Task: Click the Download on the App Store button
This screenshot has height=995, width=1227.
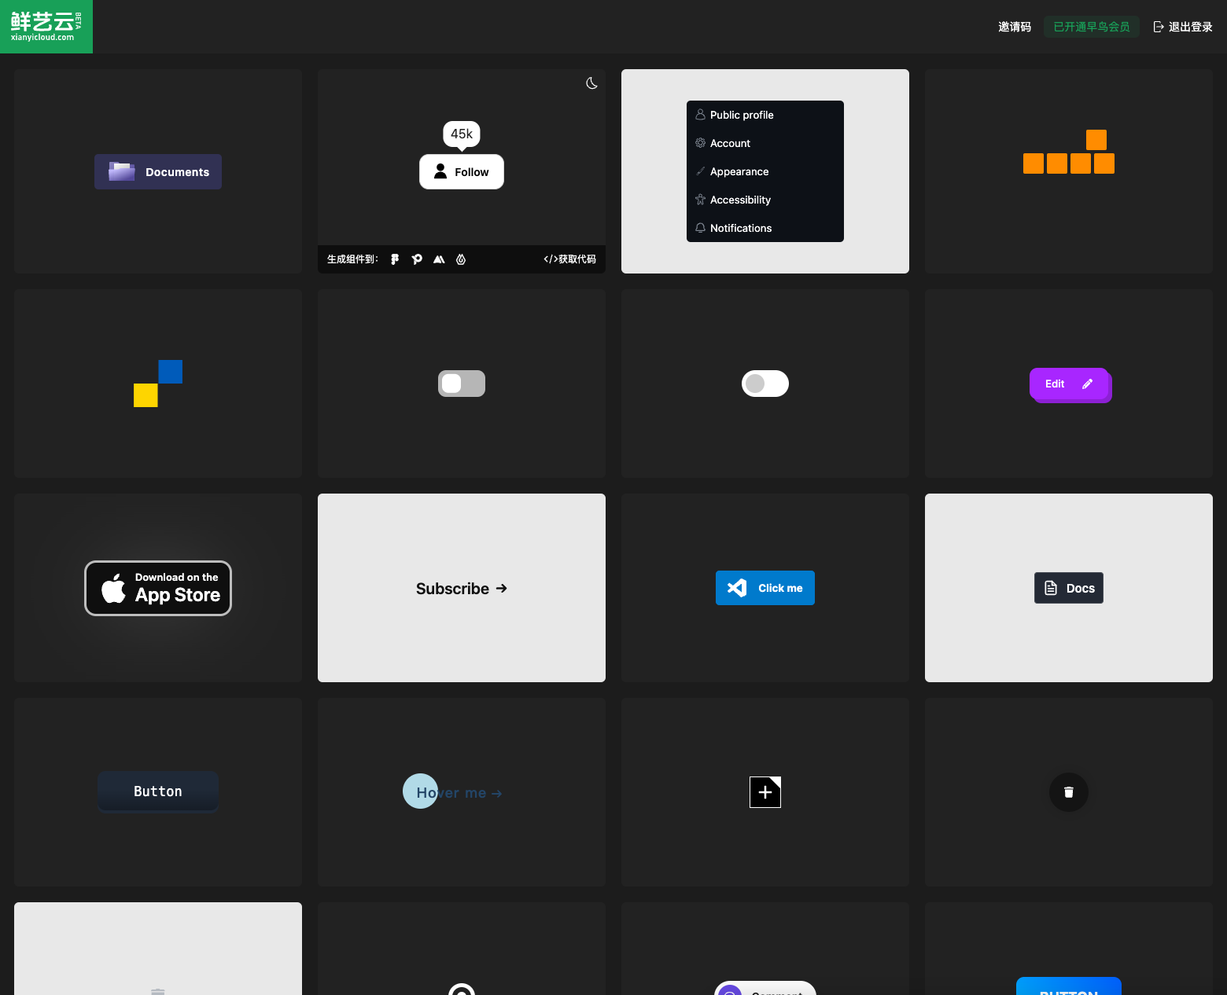Action: point(158,588)
